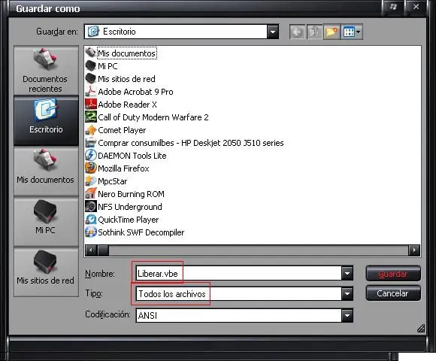Click the HP Deskjet consumibles shortcut icon
The width and height of the screenshot is (436, 361).
pyautogui.click(x=91, y=143)
